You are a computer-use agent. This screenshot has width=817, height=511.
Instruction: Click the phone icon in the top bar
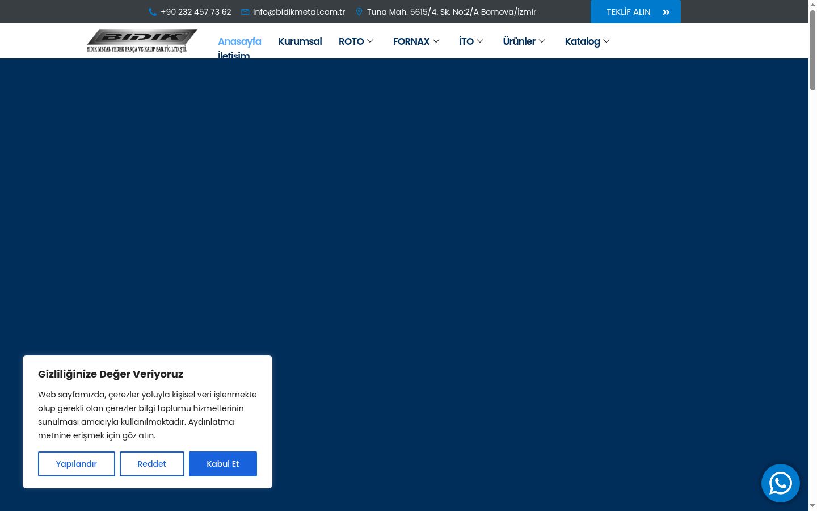[x=152, y=12]
